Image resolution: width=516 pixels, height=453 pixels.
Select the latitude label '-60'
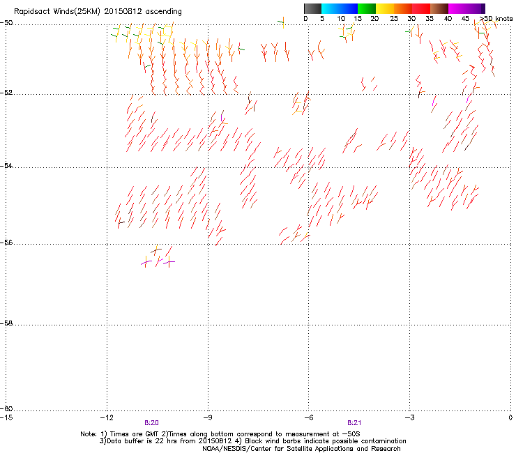point(6,409)
